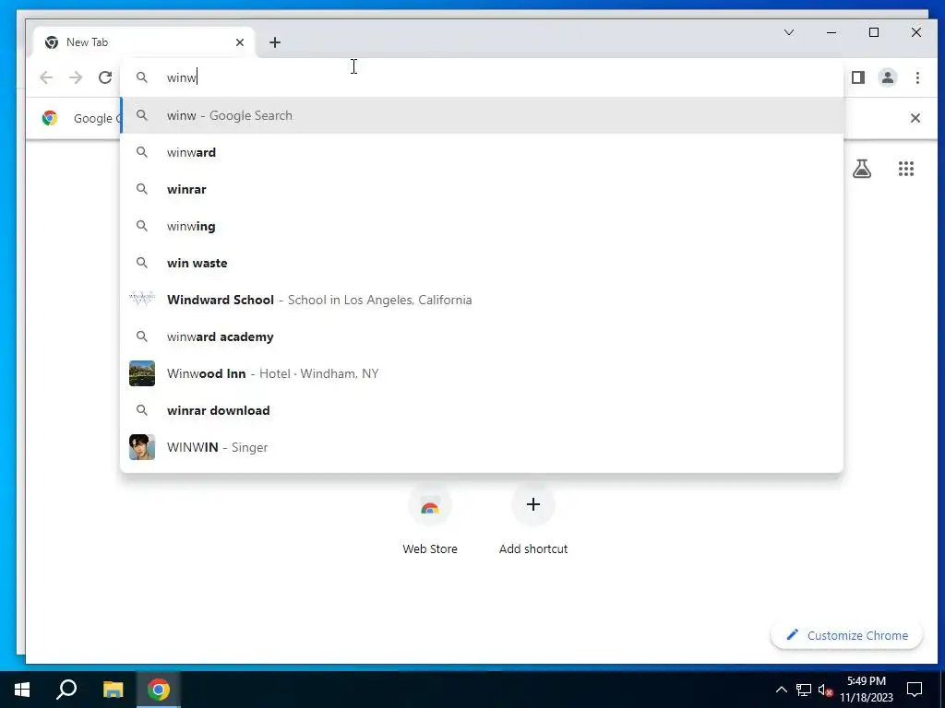Open the Chrome side panel icon

[858, 77]
